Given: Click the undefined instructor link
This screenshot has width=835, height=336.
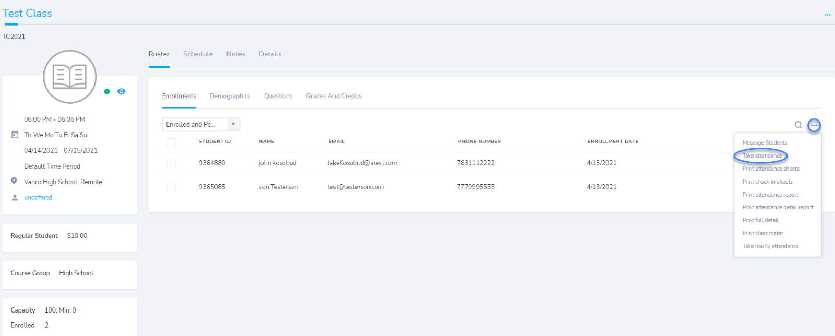Looking at the screenshot, I should point(38,197).
